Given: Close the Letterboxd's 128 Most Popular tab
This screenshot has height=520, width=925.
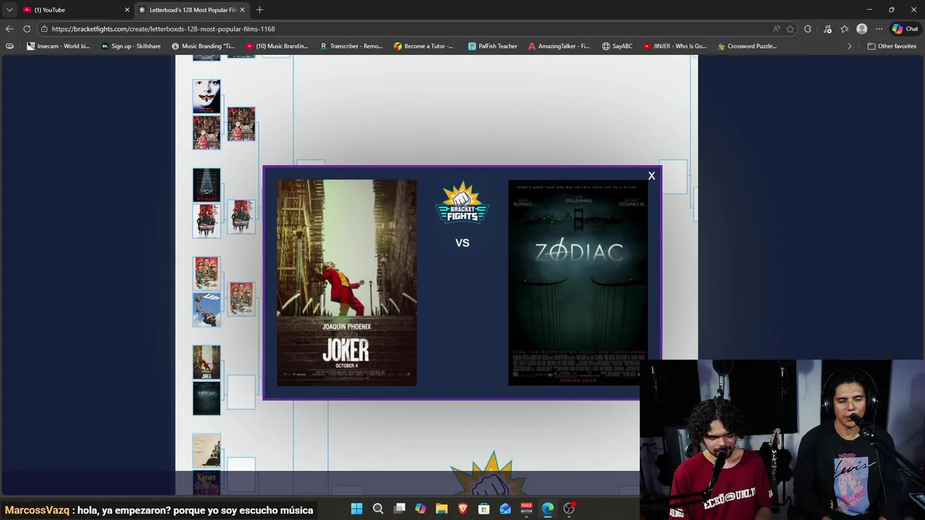Looking at the screenshot, I should point(242,9).
